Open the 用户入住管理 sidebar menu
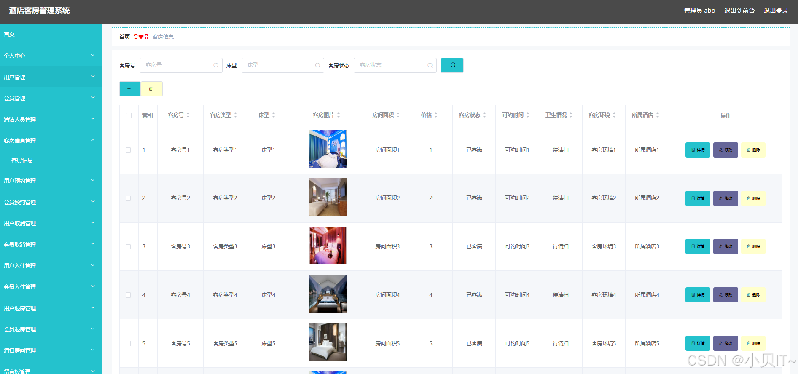798x374 pixels. pos(51,266)
